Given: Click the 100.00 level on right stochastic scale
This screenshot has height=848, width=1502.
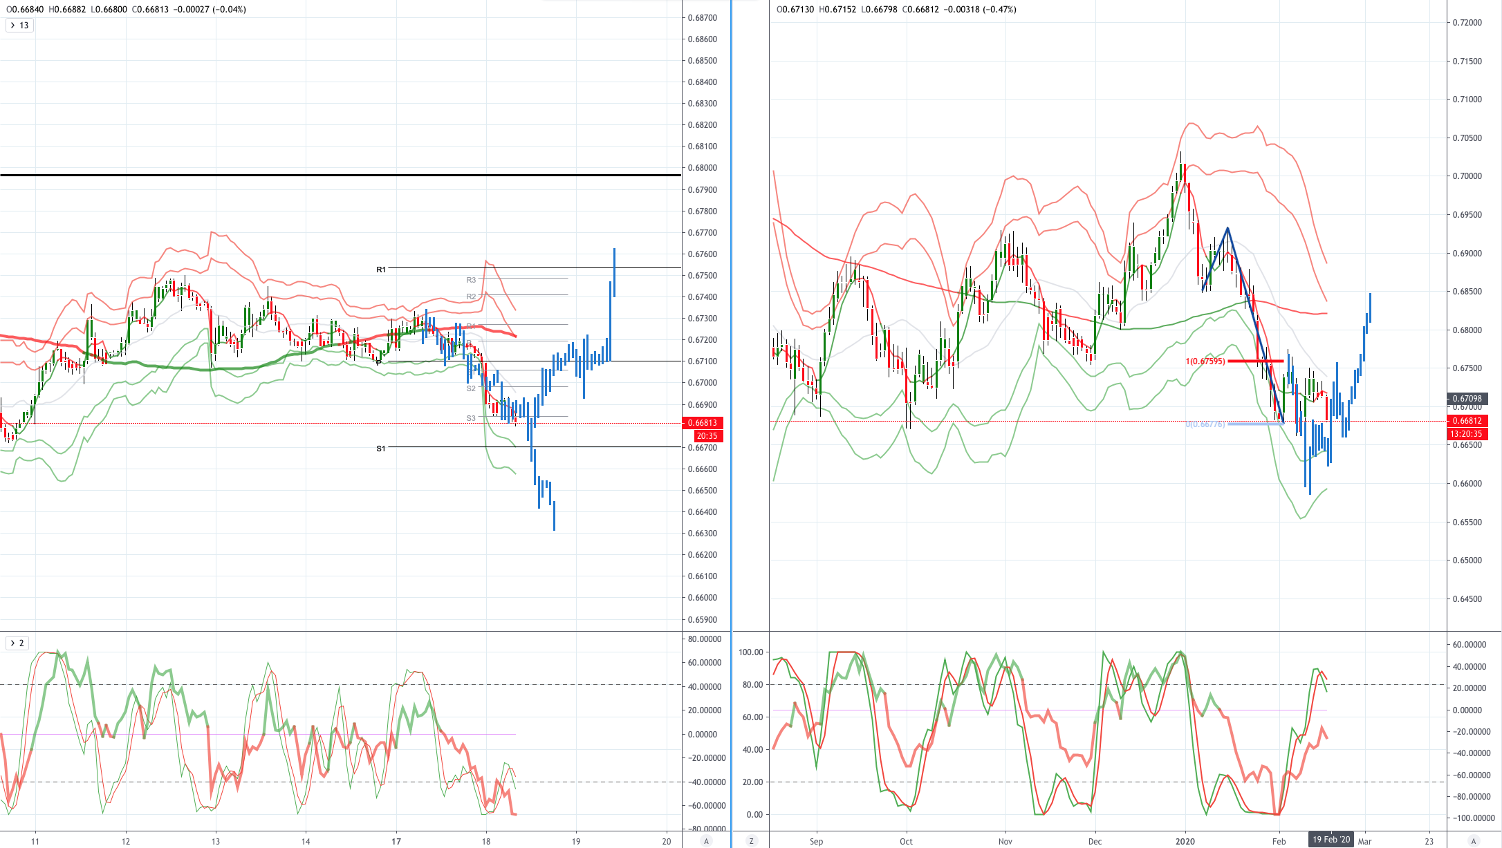Looking at the screenshot, I should [x=751, y=652].
